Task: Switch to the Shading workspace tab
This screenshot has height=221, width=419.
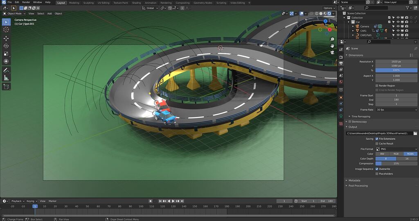Action: (136, 3)
